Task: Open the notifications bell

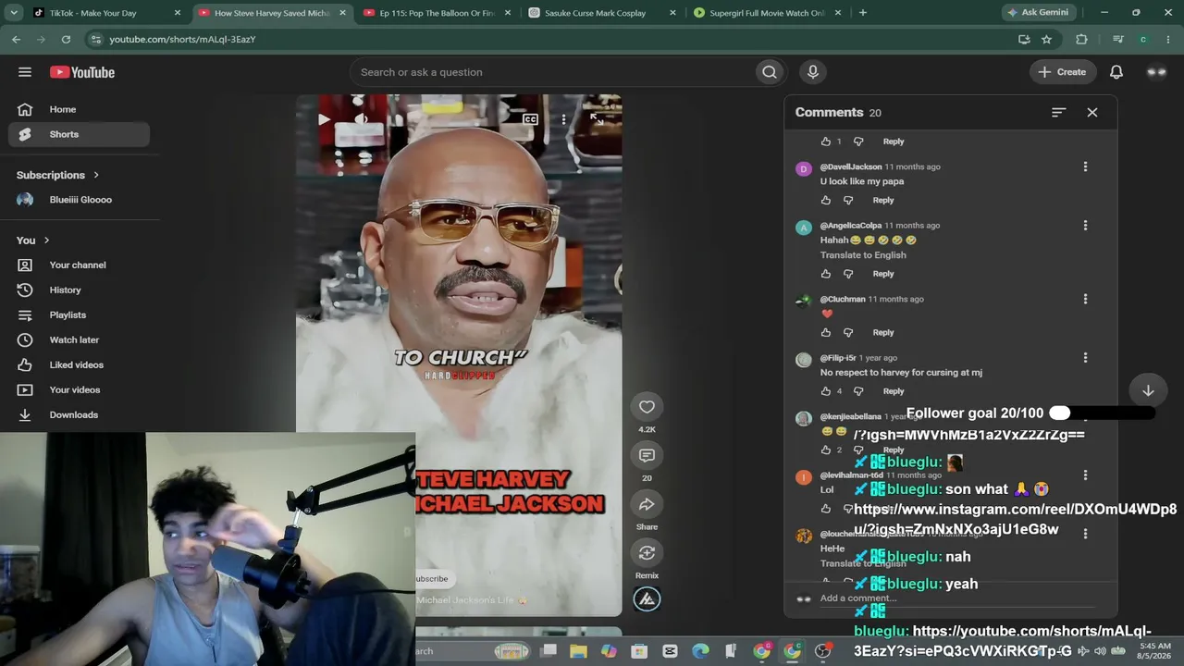Action: [1116, 72]
